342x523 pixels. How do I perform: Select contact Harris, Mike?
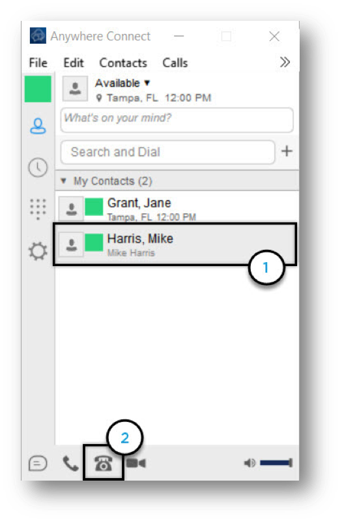[x=175, y=244]
